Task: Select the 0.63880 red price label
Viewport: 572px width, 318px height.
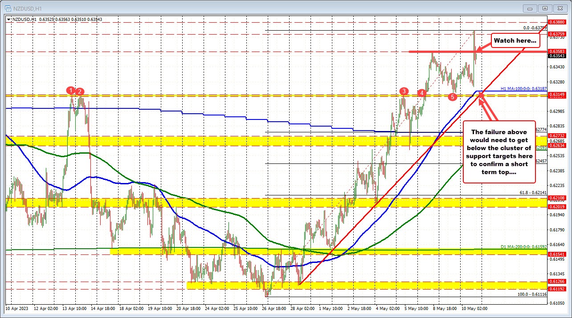Action: tap(557, 22)
